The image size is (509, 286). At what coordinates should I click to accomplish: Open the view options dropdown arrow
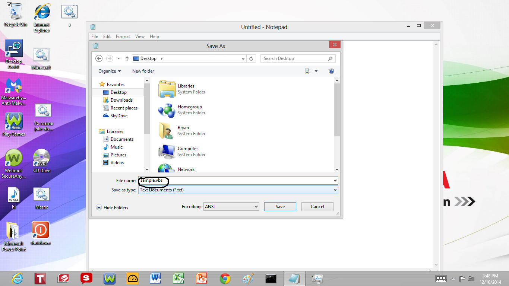coord(316,71)
